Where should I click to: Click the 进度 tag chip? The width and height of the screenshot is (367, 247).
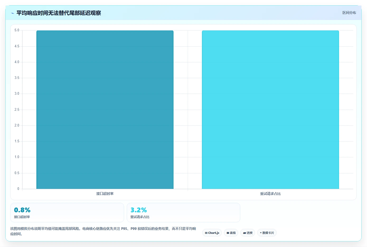click(x=248, y=233)
